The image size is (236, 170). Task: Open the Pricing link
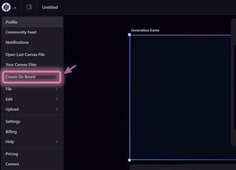click(x=32, y=154)
